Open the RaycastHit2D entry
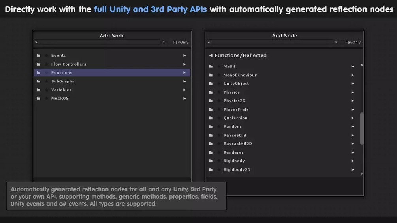The width and height of the screenshot is (397, 223). pyautogui.click(x=237, y=144)
